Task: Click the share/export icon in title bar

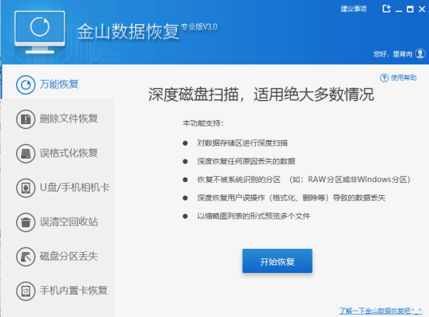Action: pyautogui.click(x=386, y=9)
